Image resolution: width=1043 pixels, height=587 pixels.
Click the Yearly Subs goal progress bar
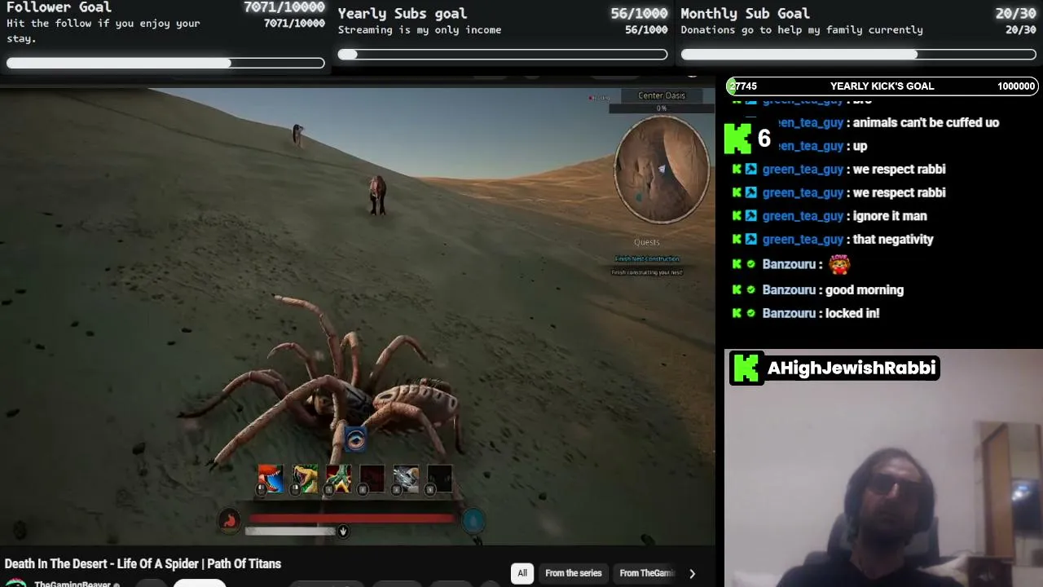click(503, 55)
